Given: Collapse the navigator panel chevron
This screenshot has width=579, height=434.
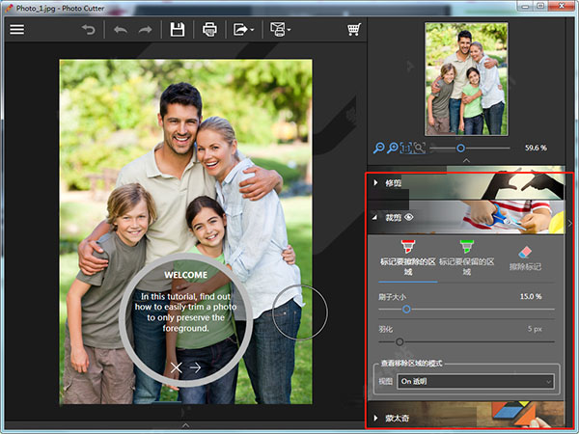Looking at the screenshot, I should [x=466, y=160].
